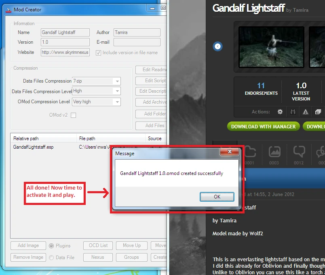Screen dimensions: 325x275
Task: Select the Data File radio button
Action: click(x=51, y=257)
